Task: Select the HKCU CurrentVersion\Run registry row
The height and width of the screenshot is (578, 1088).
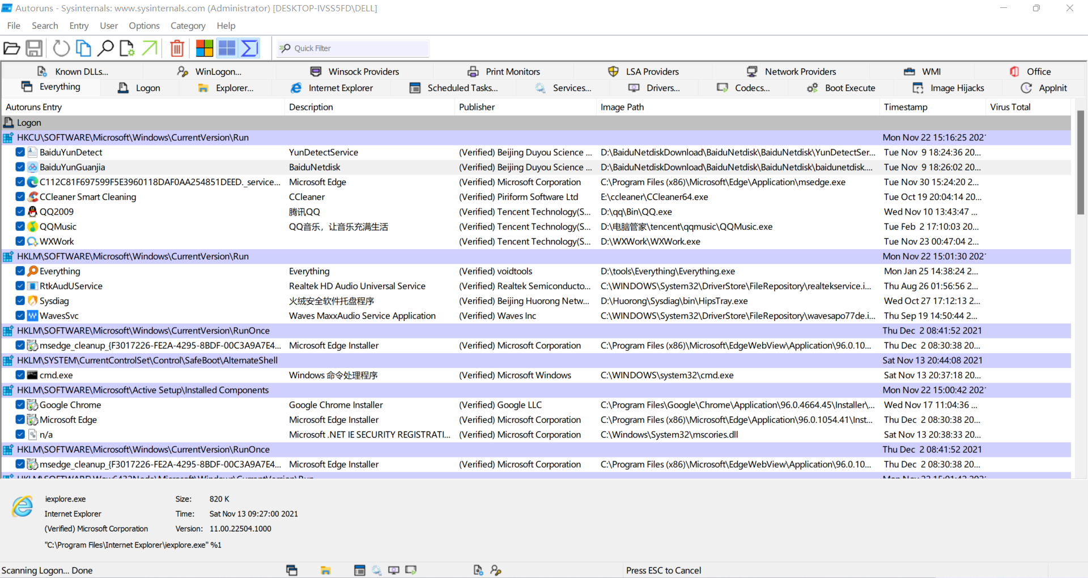Action: (536, 138)
